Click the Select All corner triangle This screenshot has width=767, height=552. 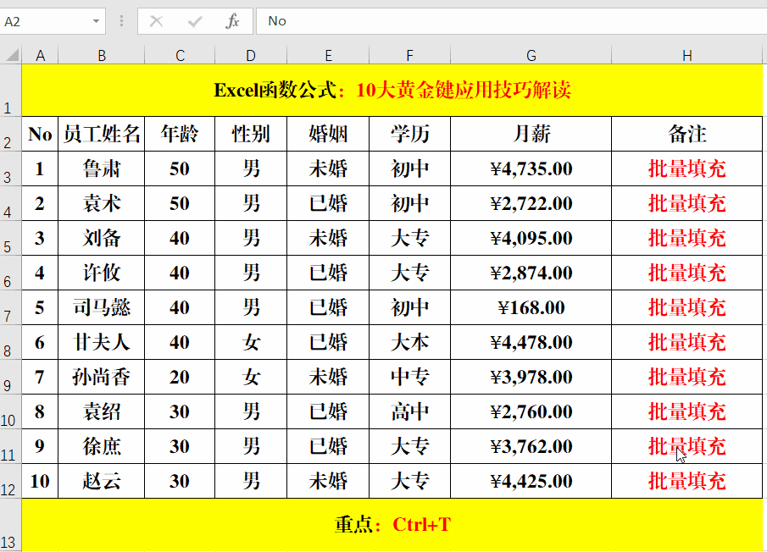point(12,55)
